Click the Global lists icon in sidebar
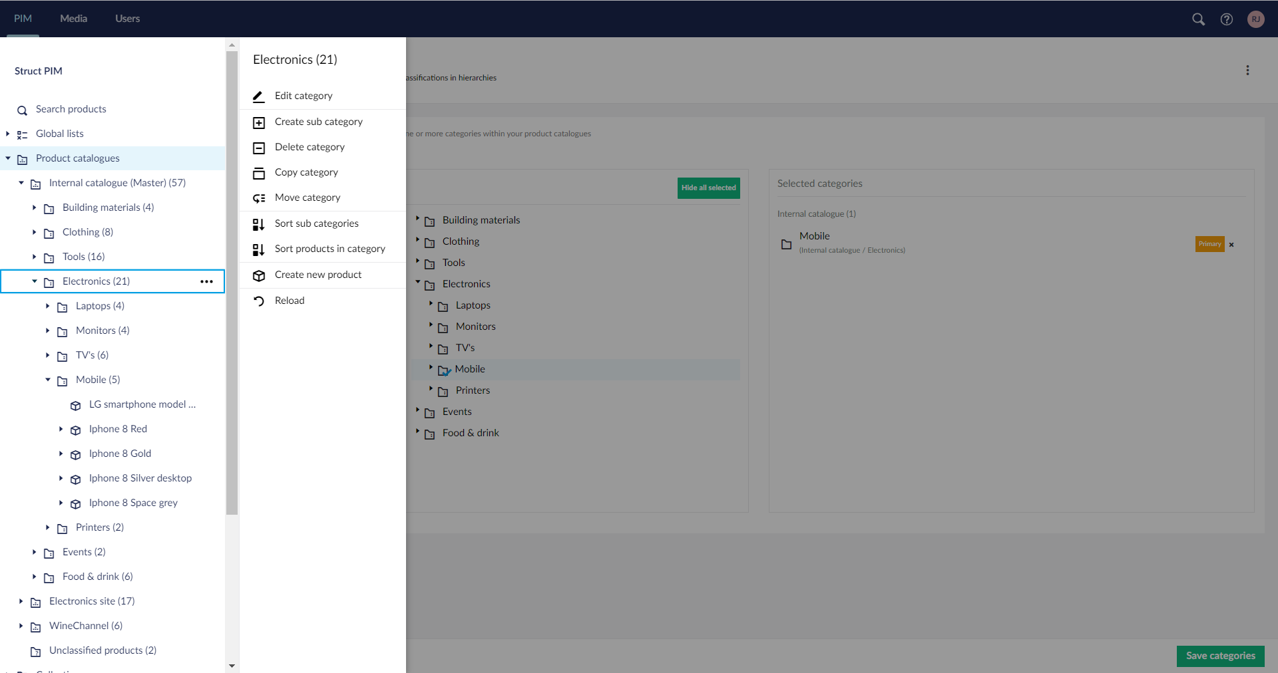1278x673 pixels. point(22,134)
